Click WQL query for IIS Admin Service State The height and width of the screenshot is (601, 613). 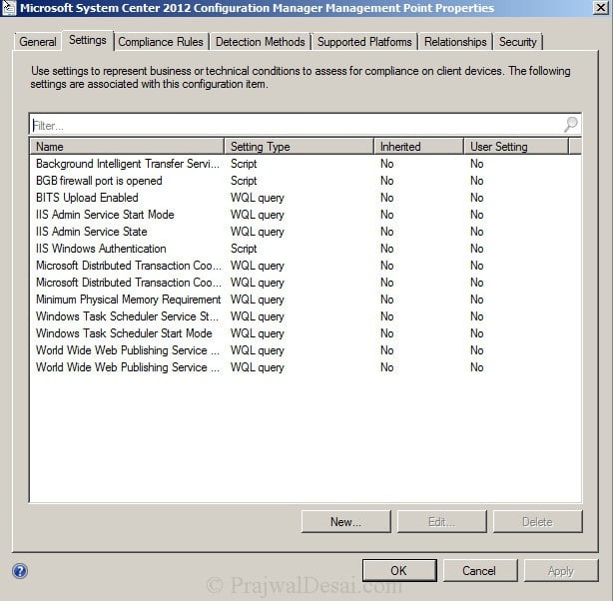point(258,232)
